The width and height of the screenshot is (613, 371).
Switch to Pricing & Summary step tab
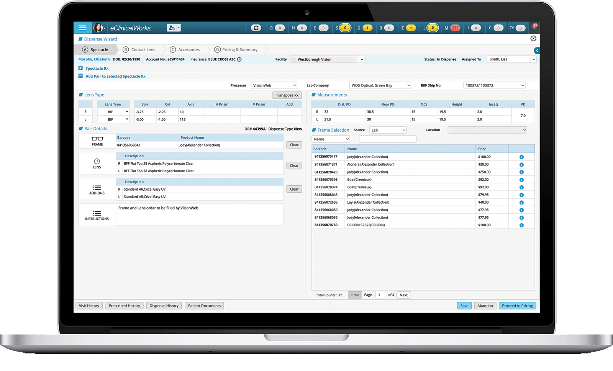pos(236,50)
